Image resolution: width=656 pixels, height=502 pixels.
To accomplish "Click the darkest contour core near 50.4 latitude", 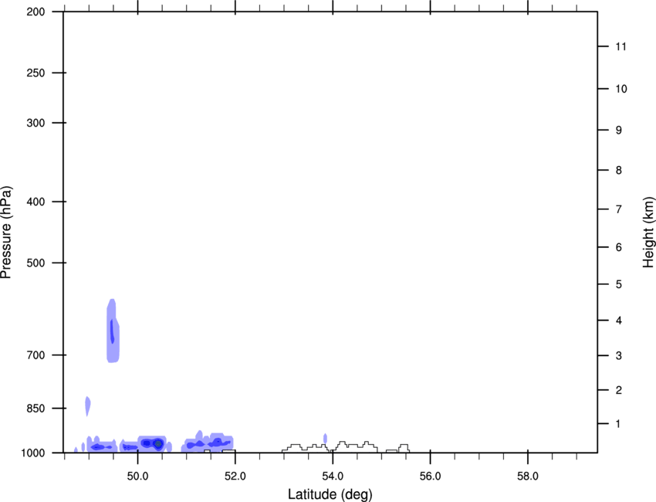I will pyautogui.click(x=157, y=444).
